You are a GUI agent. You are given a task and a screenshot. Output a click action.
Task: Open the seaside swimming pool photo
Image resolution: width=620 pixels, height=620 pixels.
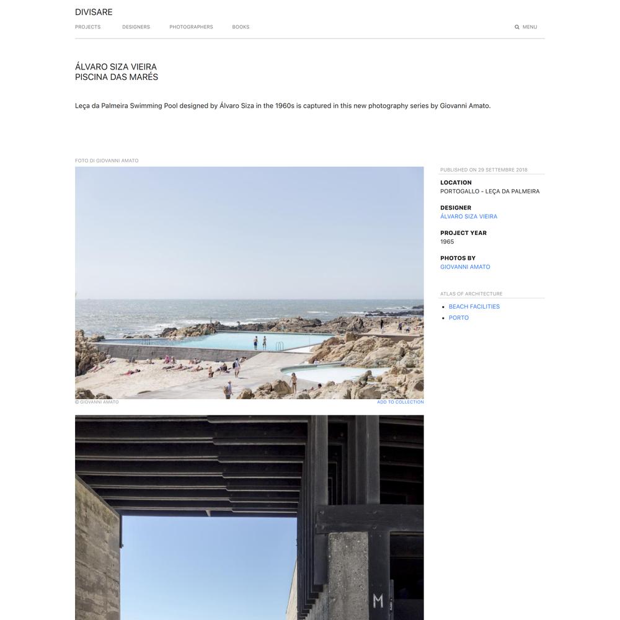coord(249,283)
